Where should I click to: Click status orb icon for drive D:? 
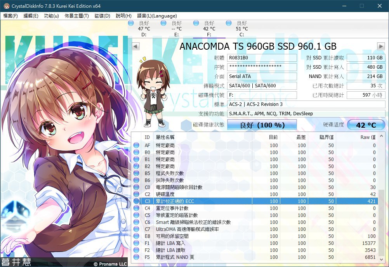pyautogui.click(x=131, y=23)
